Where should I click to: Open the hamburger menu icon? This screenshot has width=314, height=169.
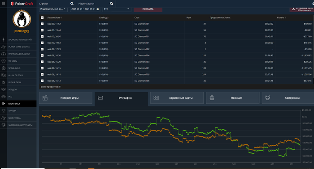coord(4,4)
